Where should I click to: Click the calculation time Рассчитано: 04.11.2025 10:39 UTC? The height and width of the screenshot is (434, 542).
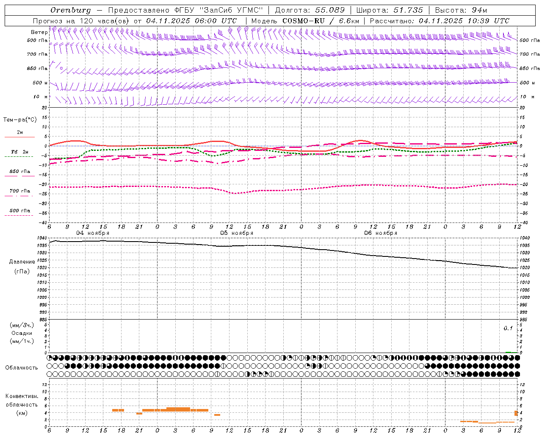pos(440,21)
